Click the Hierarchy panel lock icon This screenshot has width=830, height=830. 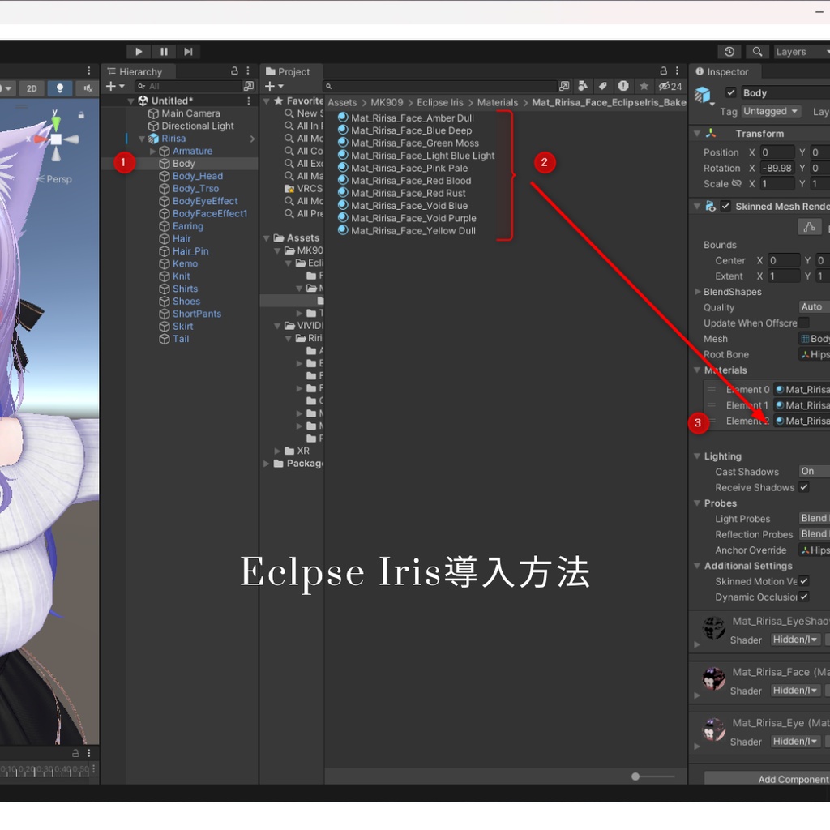(234, 71)
